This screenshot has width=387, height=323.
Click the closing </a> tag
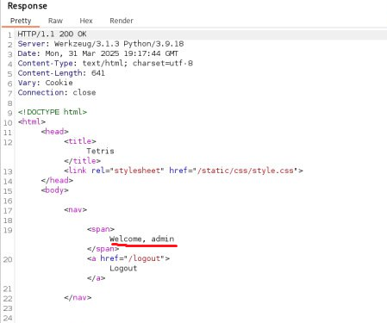coord(96,278)
